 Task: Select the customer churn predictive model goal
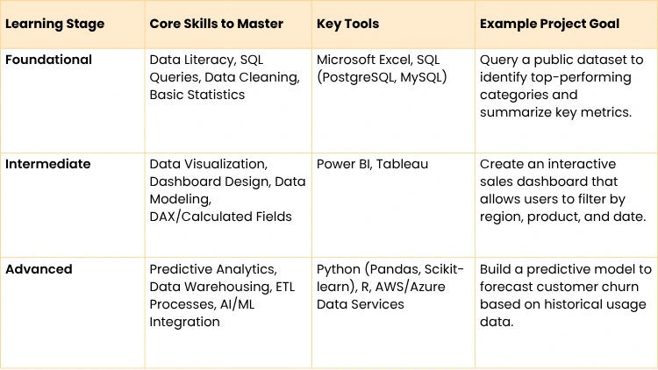tap(562, 295)
